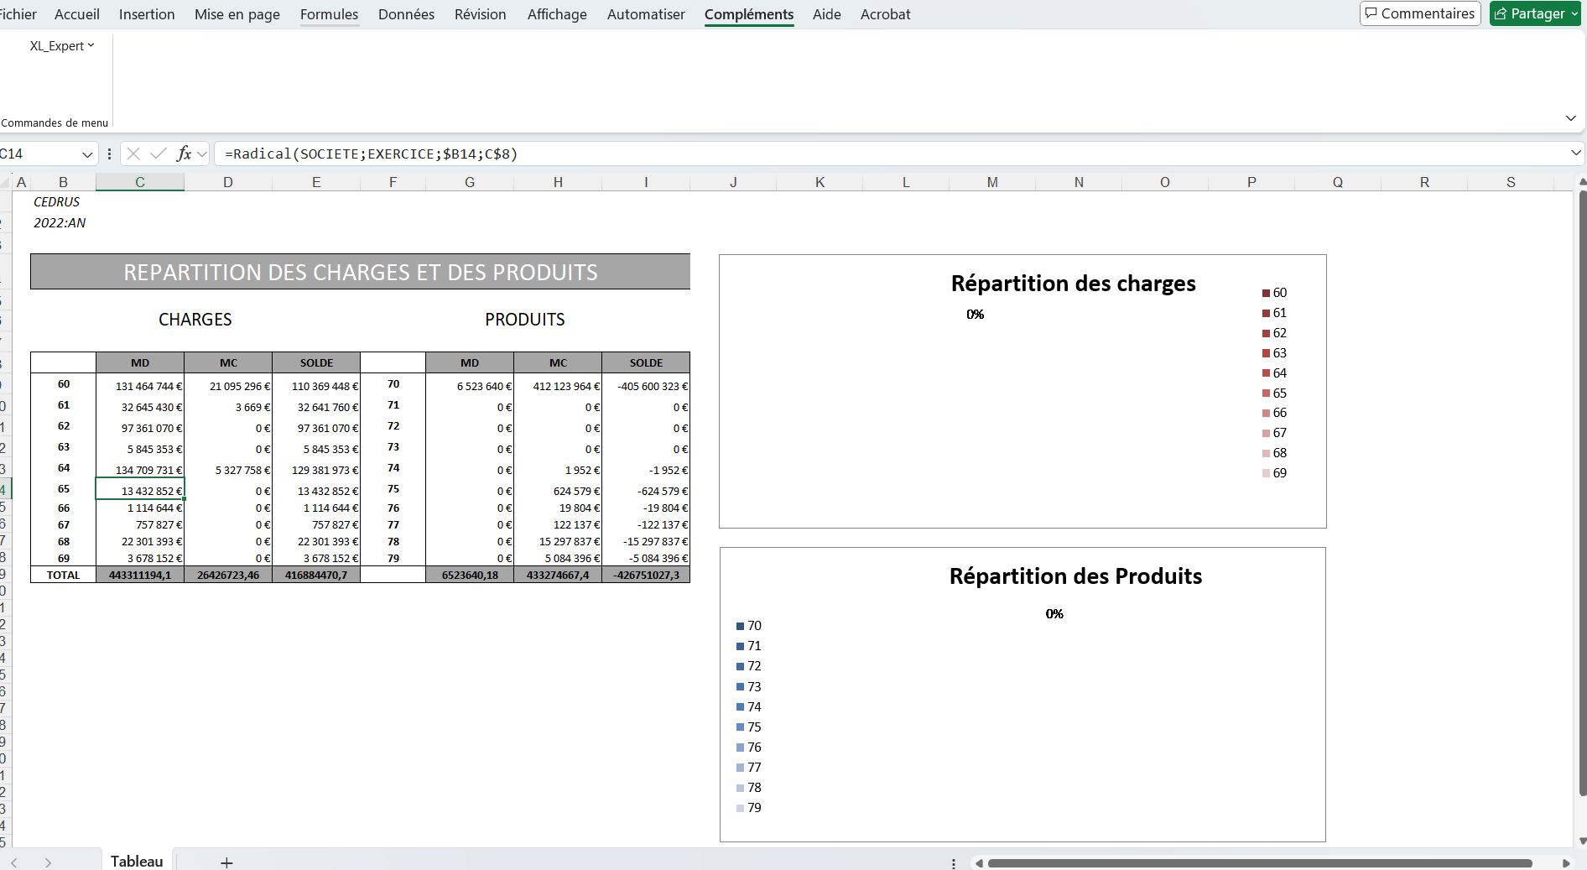Expand the Name Box dropdown arrow
Viewport: 1587px width, 870px height.
coord(87,154)
